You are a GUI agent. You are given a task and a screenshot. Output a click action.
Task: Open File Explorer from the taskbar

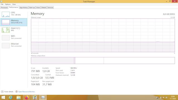point(19,97)
